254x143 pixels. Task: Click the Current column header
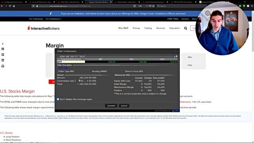(x=139, y=78)
